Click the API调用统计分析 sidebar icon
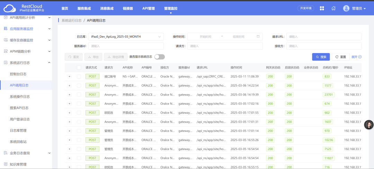This screenshot has height=169, width=374. [x=6, y=17]
